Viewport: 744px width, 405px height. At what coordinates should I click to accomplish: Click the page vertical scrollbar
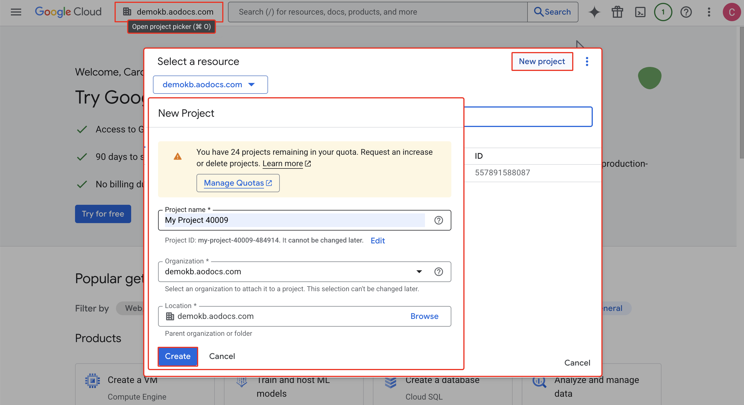[x=741, y=92]
